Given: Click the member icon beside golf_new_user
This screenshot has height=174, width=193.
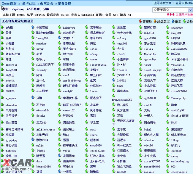Looking at the screenshot, I should coord(33,129).
